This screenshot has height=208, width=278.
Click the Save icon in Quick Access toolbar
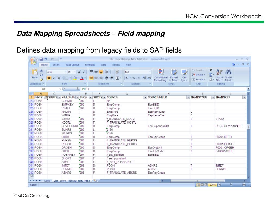pos(41,59)
